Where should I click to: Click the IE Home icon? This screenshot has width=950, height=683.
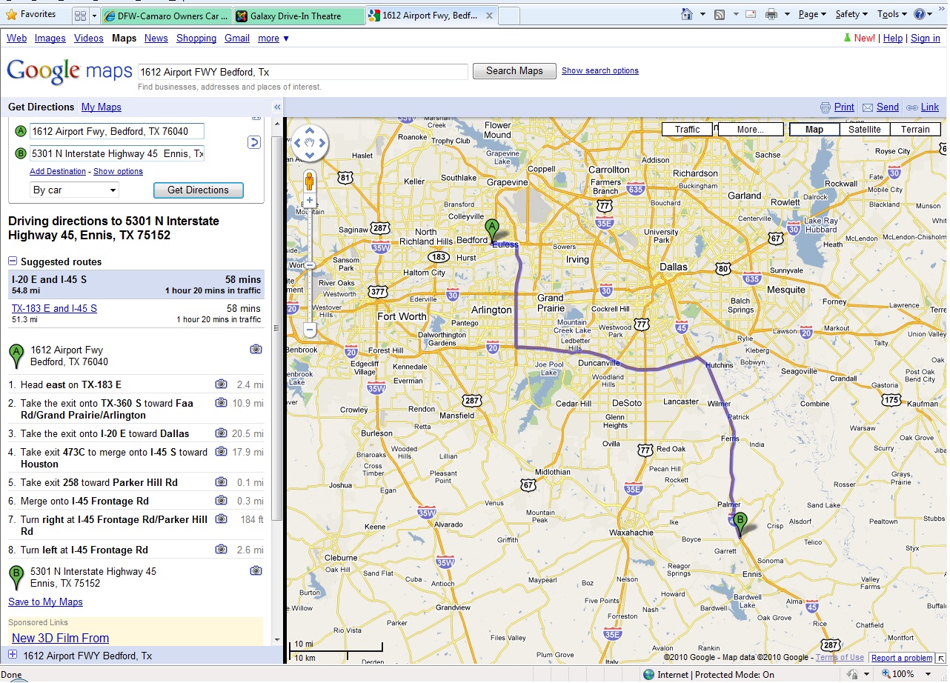(x=687, y=14)
